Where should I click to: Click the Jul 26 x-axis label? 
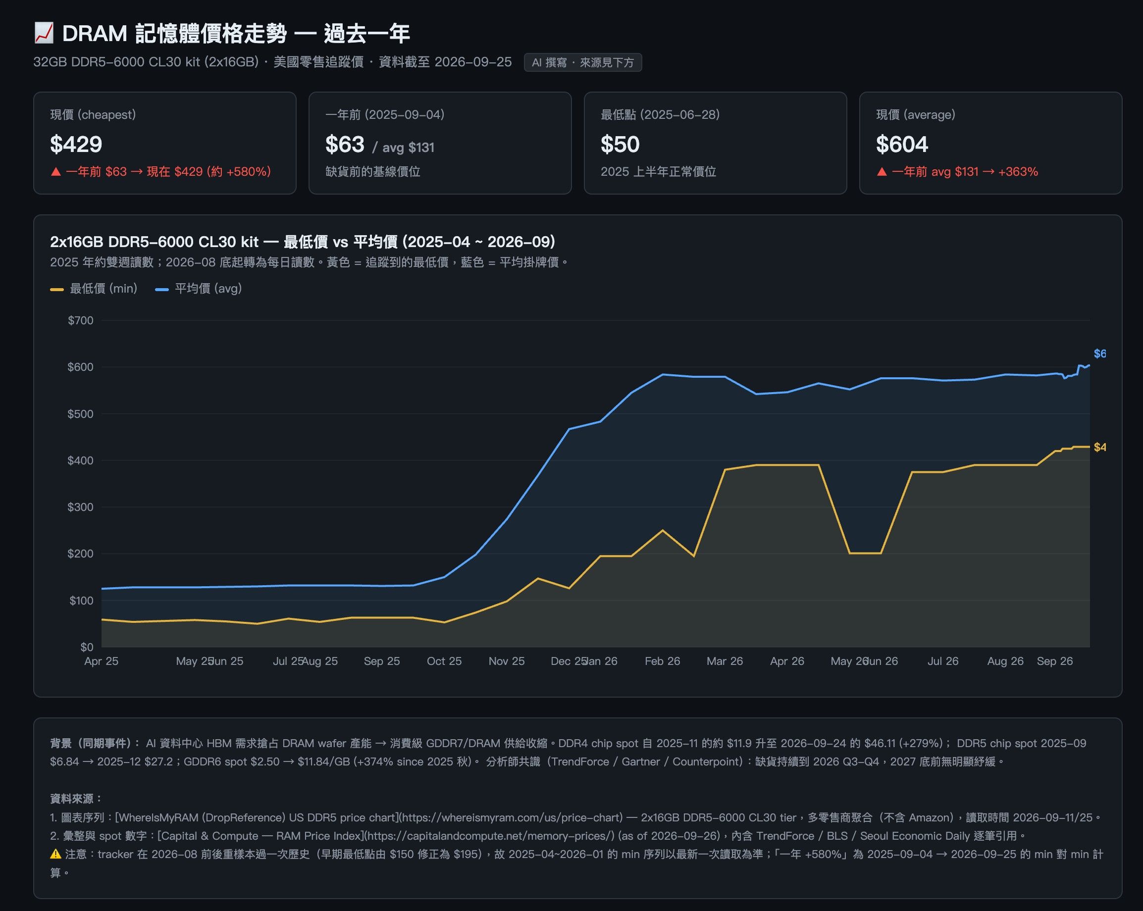(942, 661)
